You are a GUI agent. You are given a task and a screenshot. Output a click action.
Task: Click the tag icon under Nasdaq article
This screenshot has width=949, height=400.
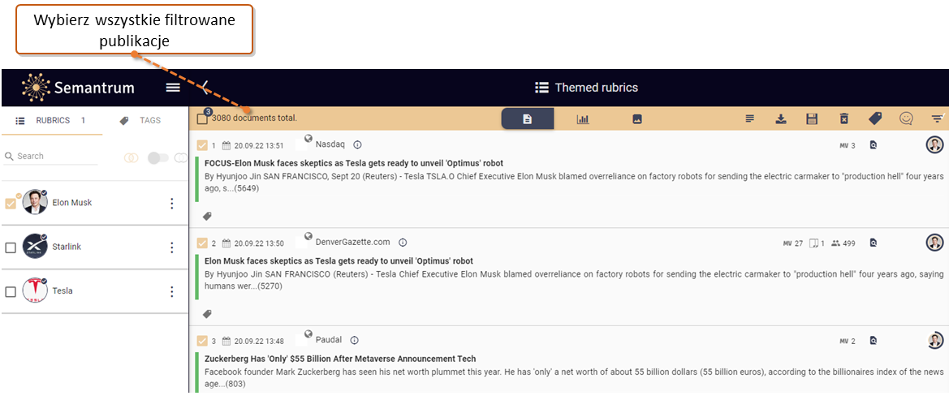click(207, 216)
